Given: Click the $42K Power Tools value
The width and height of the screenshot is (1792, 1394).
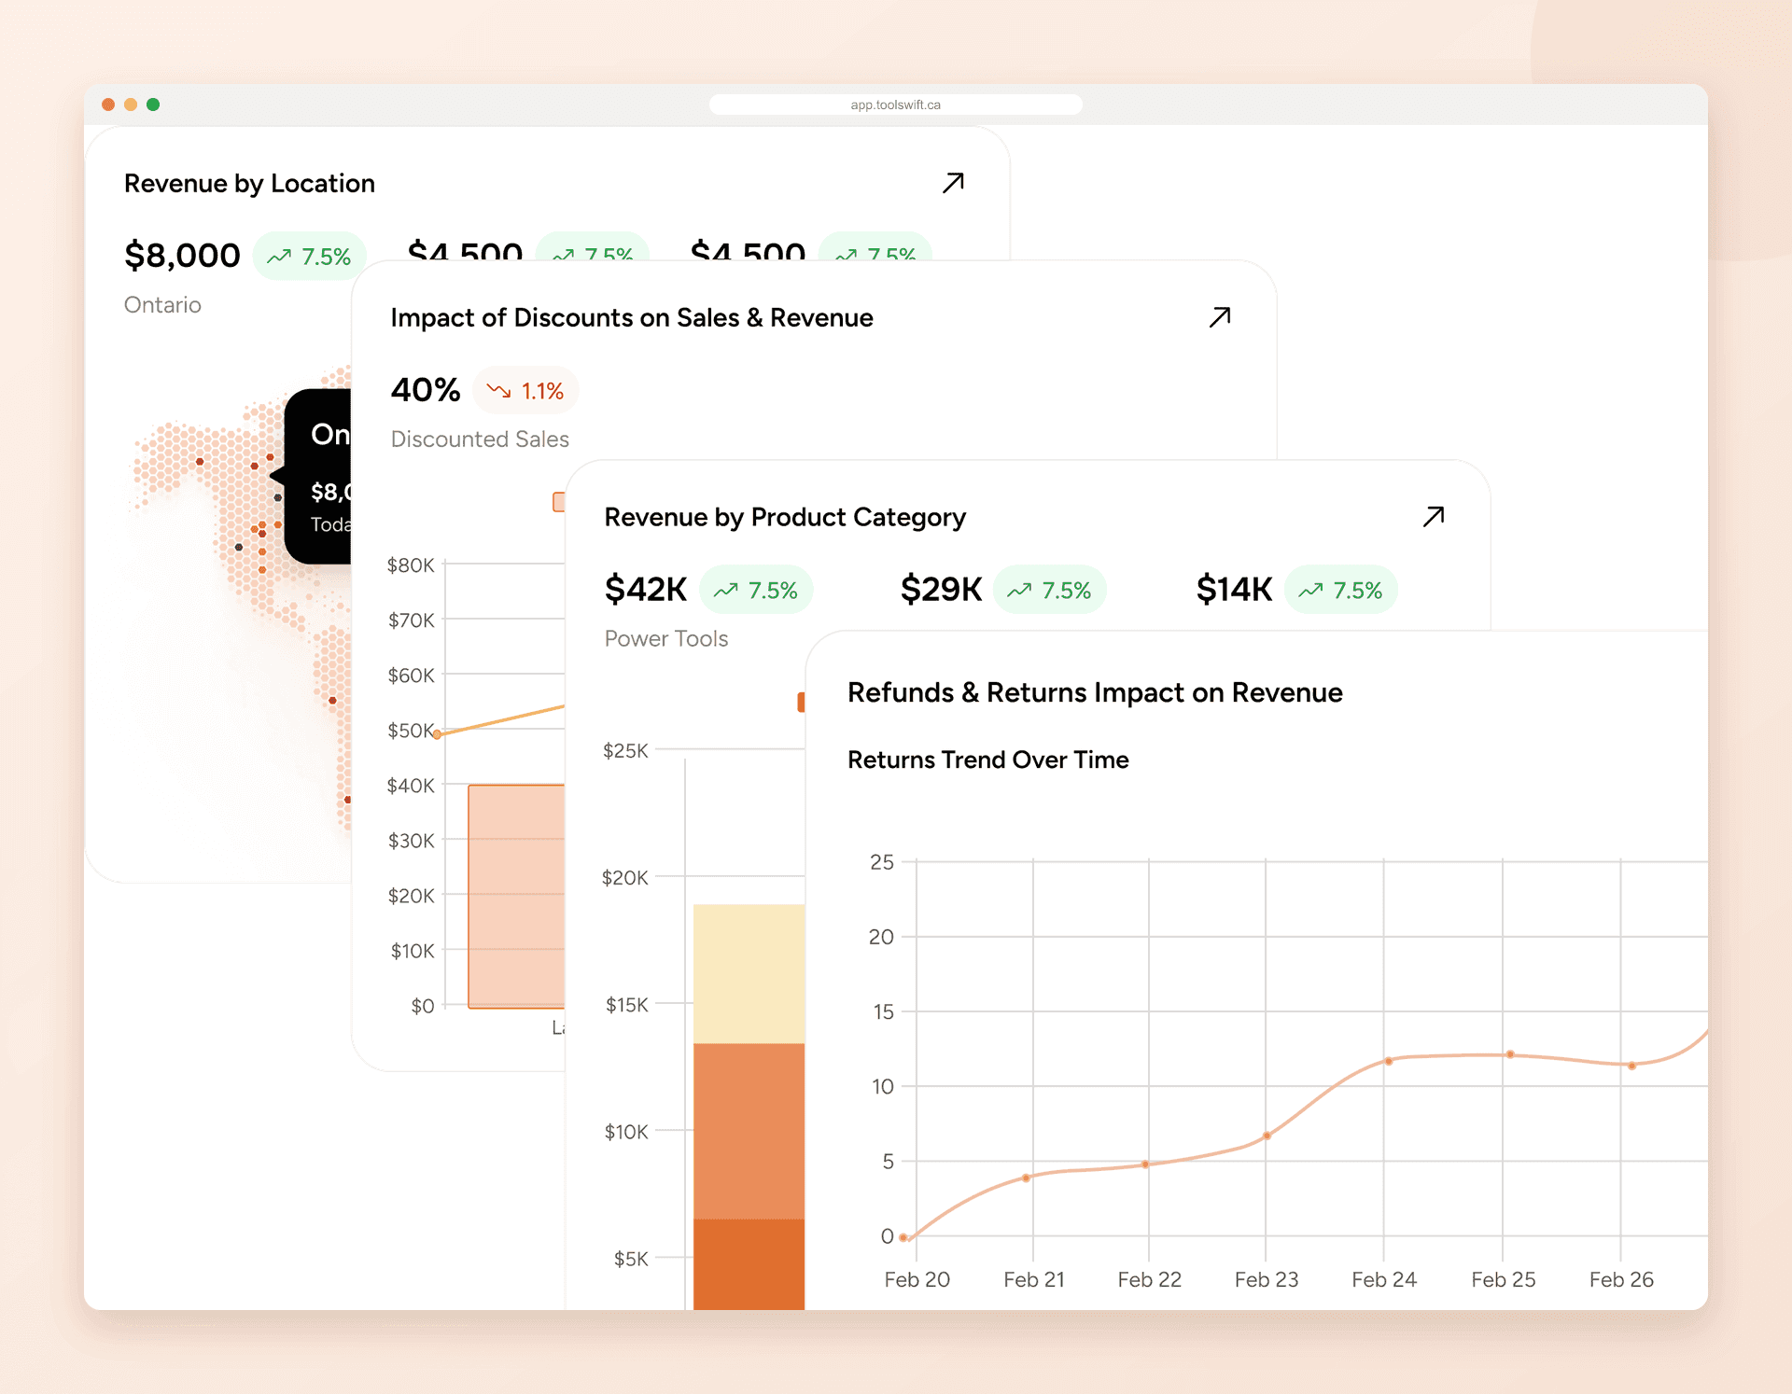Looking at the screenshot, I should tap(646, 590).
